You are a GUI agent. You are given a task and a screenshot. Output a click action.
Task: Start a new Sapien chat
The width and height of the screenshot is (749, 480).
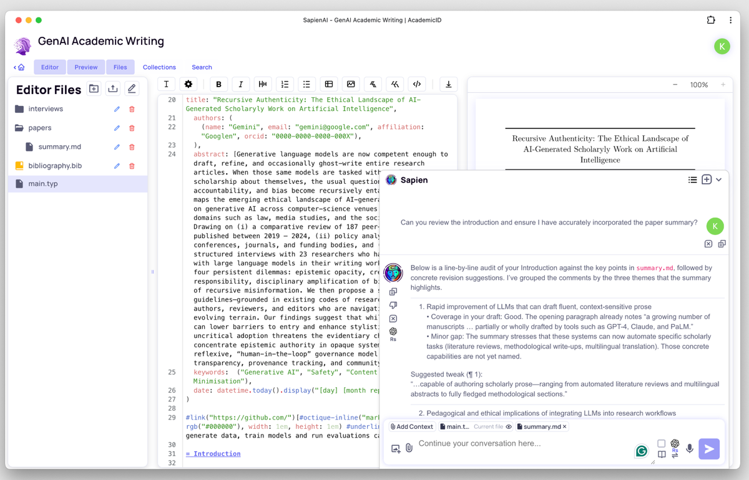click(x=707, y=180)
